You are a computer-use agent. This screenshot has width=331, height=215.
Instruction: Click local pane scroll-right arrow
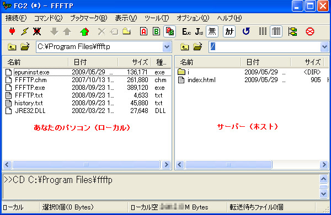[x=167, y=165]
